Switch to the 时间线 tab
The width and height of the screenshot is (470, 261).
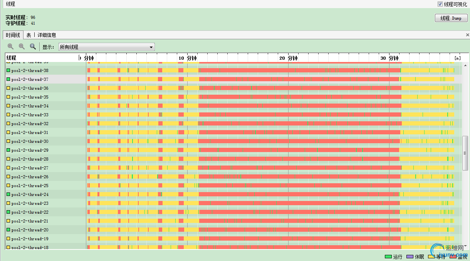[x=13, y=35]
